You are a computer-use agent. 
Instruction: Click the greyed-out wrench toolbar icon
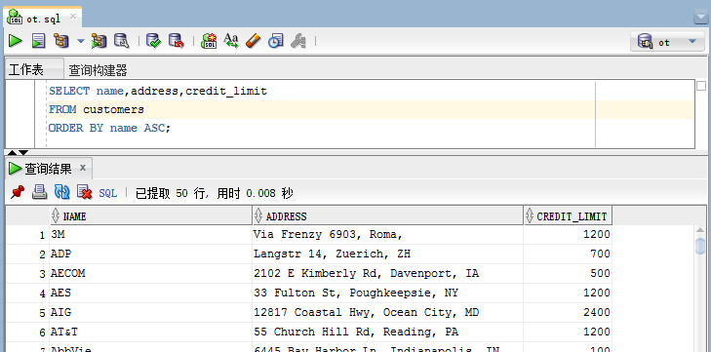[x=297, y=41]
